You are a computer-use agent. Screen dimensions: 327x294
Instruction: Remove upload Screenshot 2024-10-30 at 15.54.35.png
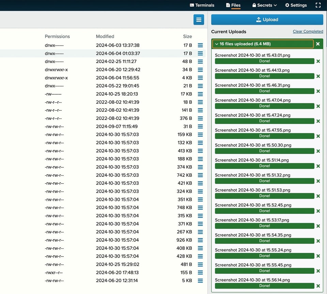tap(318, 241)
